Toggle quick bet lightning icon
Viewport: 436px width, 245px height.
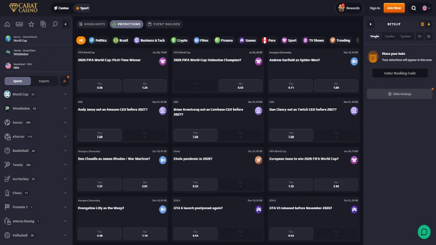click(x=429, y=24)
